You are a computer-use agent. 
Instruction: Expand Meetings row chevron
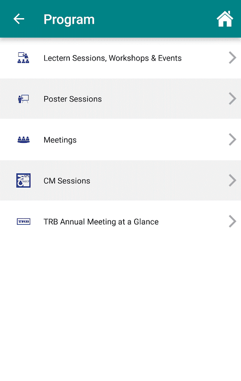(232, 140)
